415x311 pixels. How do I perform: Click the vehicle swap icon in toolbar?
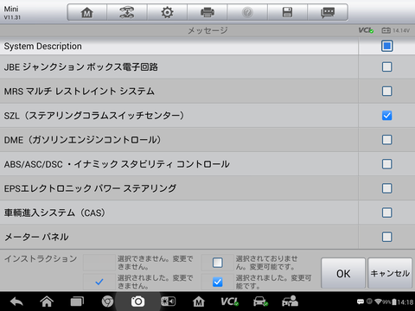click(x=127, y=12)
